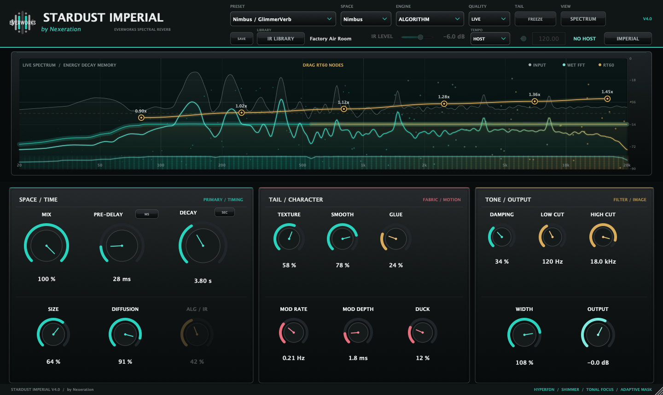Select the 1.02x RT60 node
The width and height of the screenshot is (663, 395).
tap(241, 113)
